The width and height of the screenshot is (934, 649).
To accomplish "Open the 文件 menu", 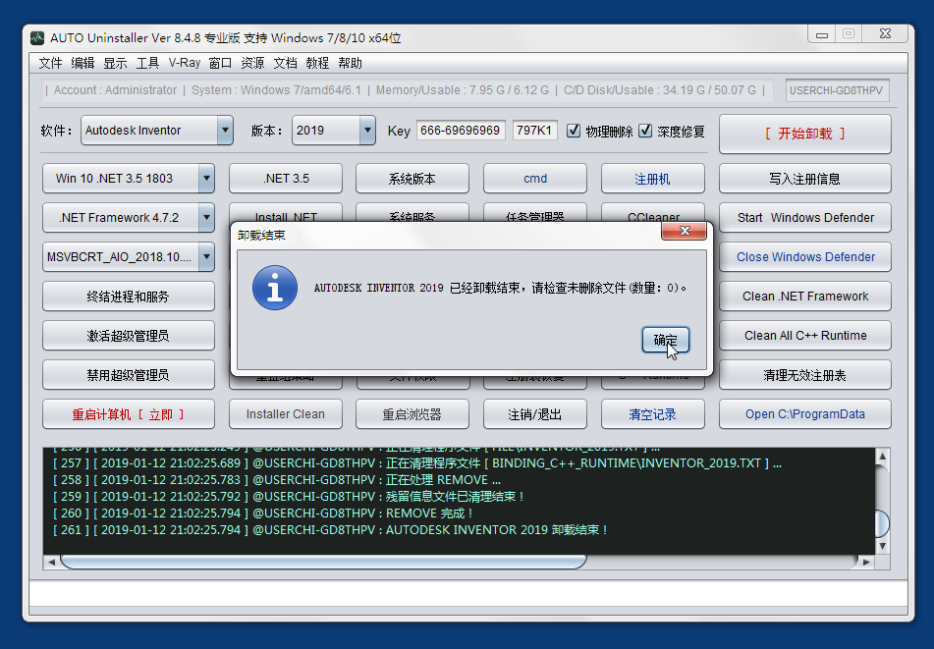I will coord(51,63).
